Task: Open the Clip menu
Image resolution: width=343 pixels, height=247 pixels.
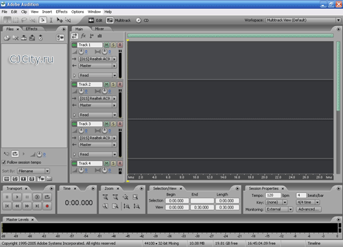Action: (24, 12)
